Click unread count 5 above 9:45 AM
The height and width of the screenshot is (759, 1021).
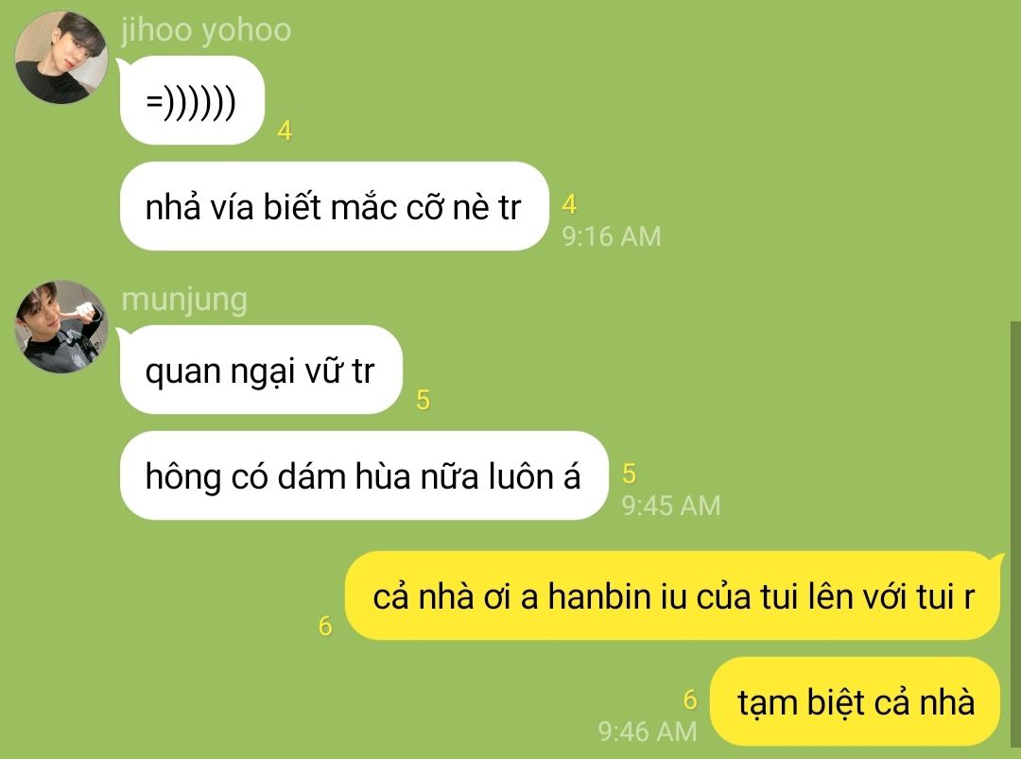tap(629, 474)
